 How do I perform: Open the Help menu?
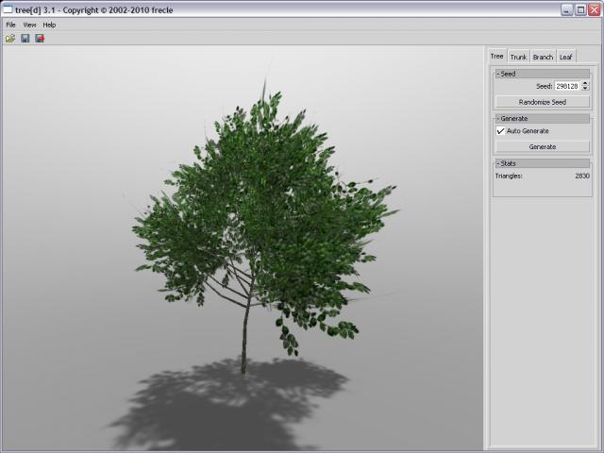pos(49,25)
